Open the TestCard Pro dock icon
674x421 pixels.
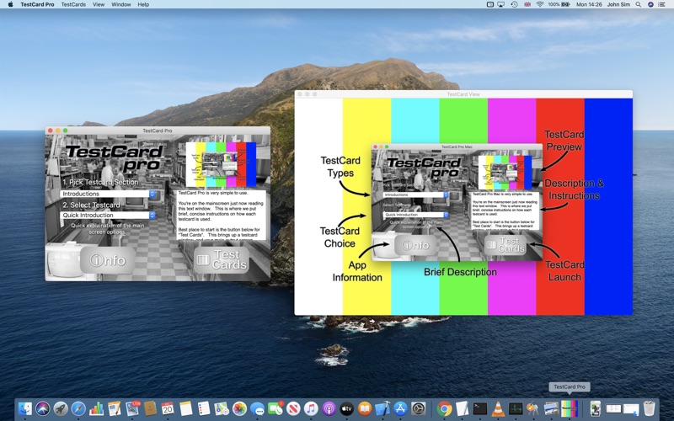(x=570, y=408)
